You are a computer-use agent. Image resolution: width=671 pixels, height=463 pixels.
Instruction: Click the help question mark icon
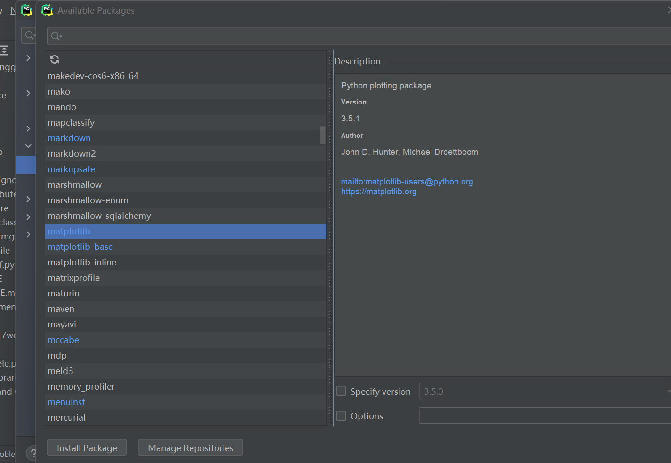[x=33, y=454]
